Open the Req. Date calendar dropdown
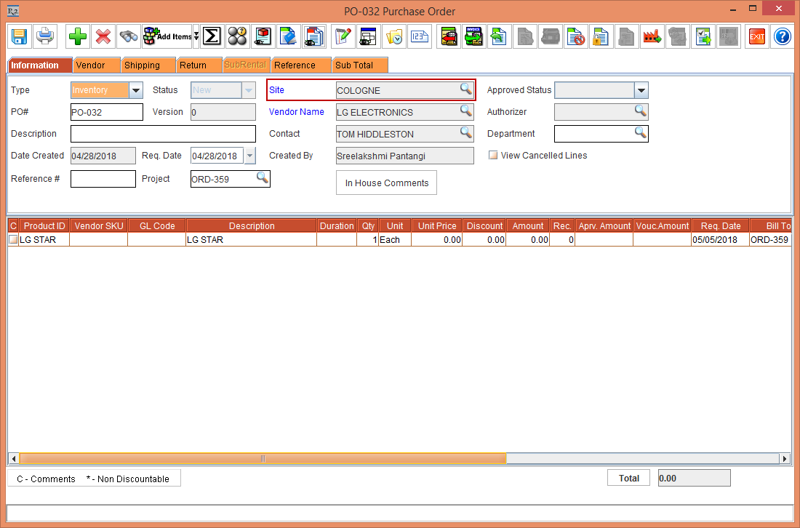The height and width of the screenshot is (528, 800). [x=249, y=156]
